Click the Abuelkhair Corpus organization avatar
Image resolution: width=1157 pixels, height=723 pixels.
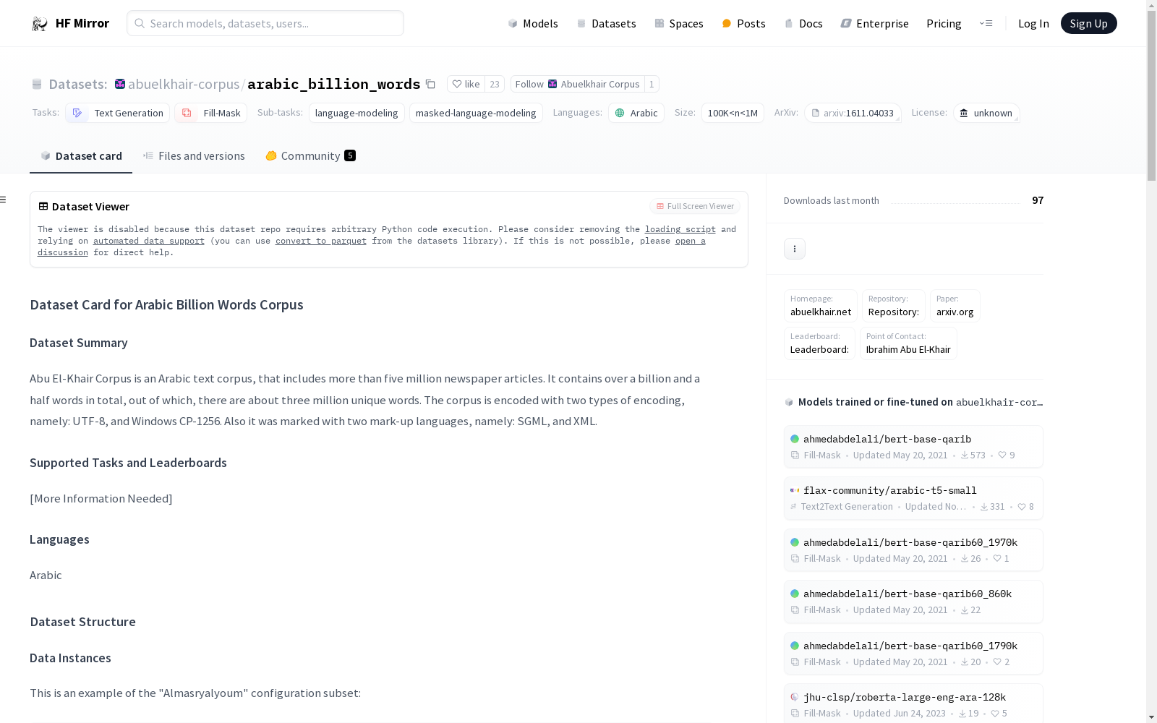tap(552, 84)
